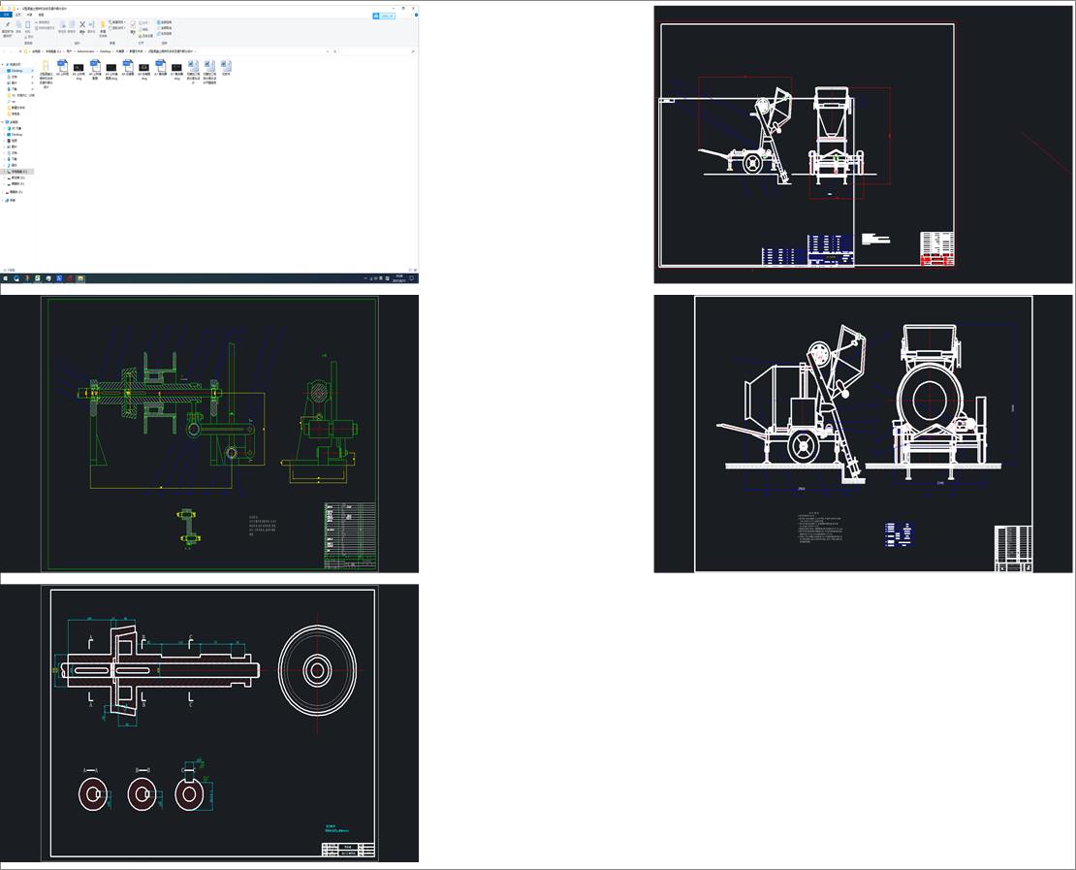The width and height of the screenshot is (1076, 870).
Task: Click Select none in the ribbon
Action: tap(164, 28)
